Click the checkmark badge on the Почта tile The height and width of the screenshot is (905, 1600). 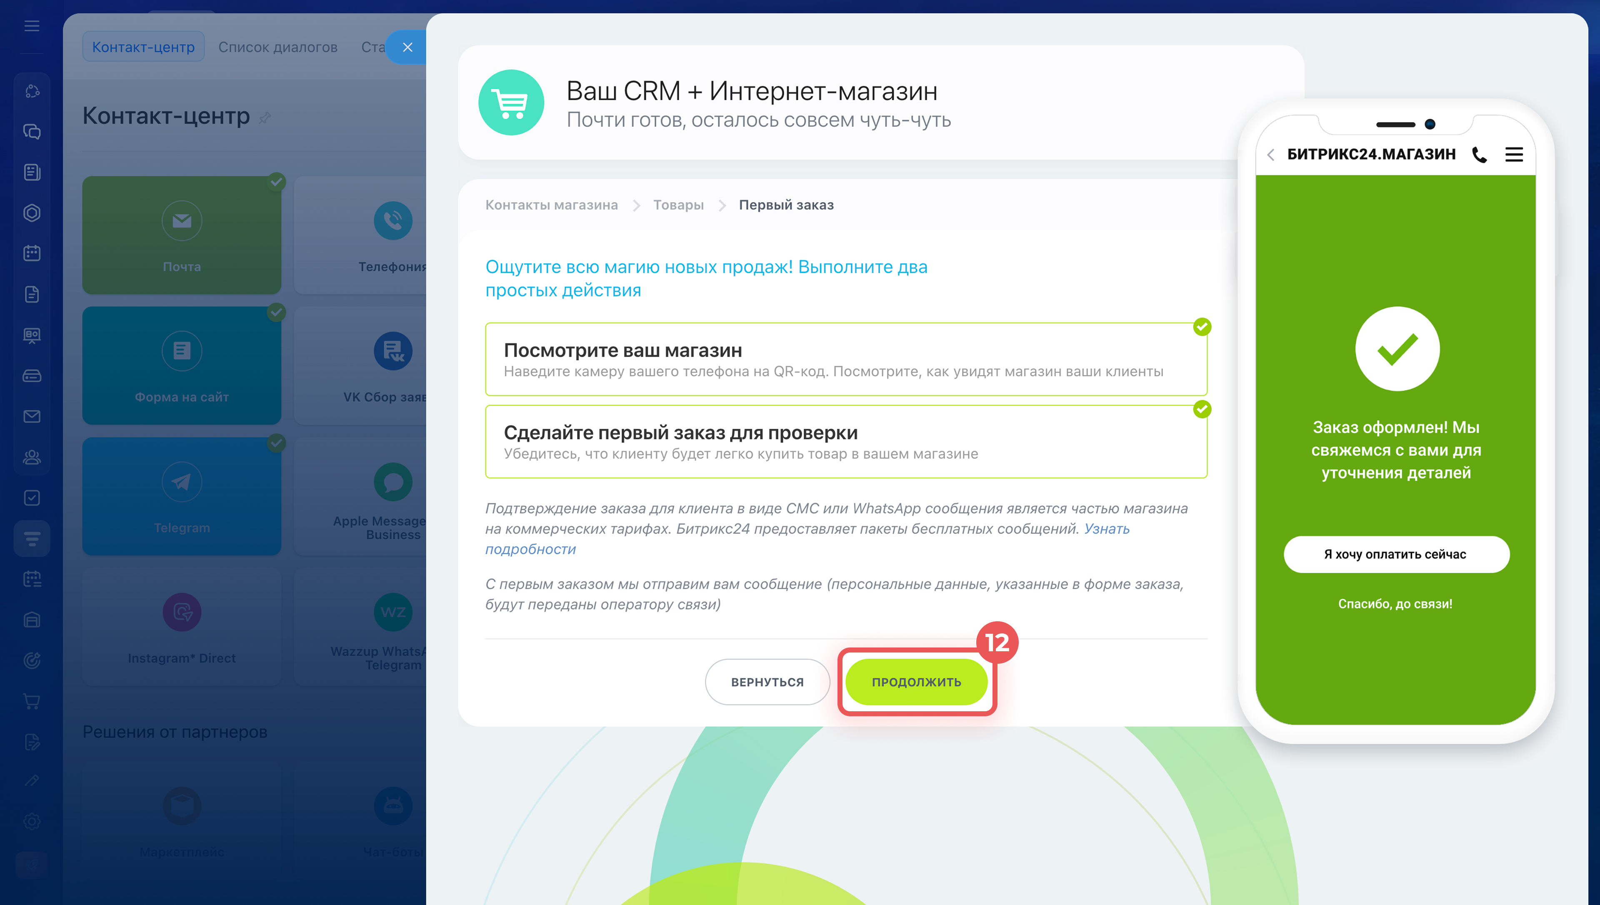(x=277, y=182)
